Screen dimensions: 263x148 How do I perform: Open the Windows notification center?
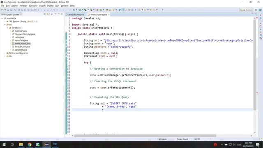coord(258,144)
